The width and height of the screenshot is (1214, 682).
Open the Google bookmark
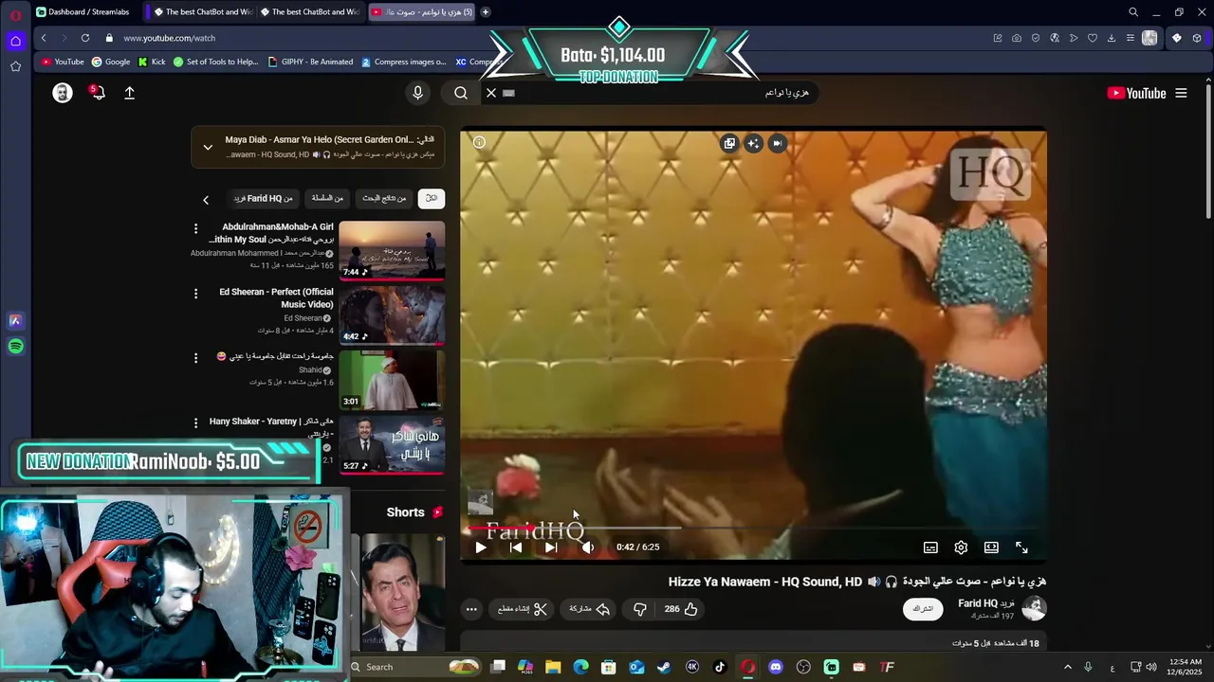(110, 63)
